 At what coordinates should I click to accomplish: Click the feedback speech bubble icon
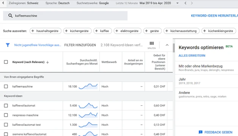coord(200,132)
